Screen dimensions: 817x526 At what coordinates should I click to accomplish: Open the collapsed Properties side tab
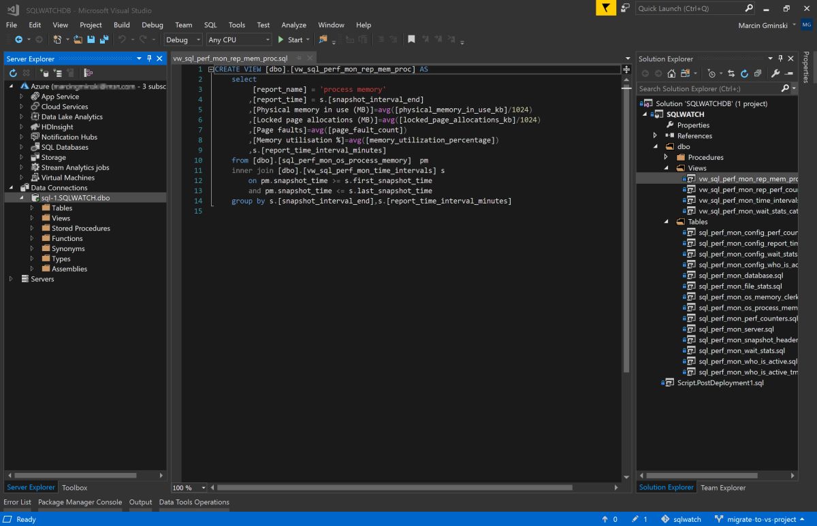(807, 67)
